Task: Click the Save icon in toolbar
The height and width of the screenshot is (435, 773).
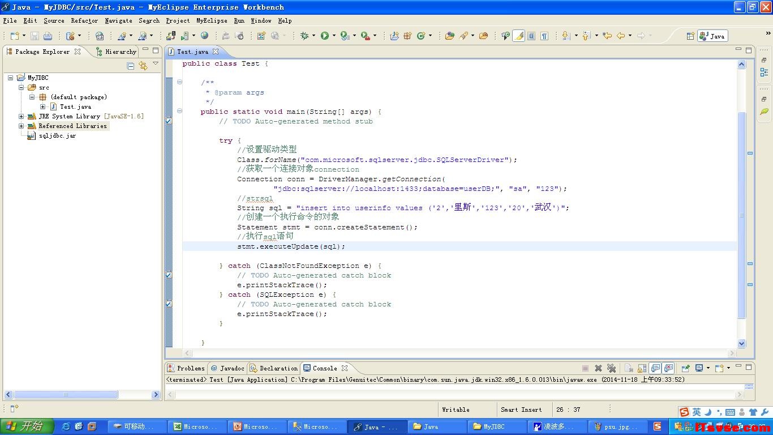Action: [35, 36]
